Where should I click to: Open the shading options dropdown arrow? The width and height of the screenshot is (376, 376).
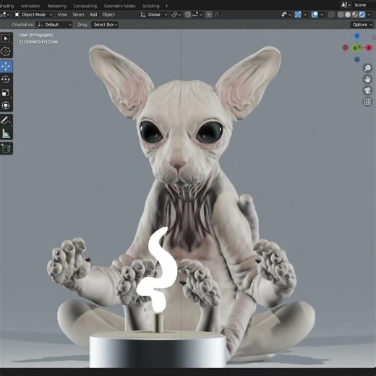point(369,14)
